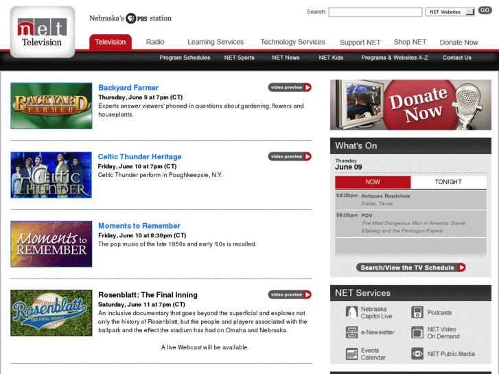Click the POV 09:00pm listing
The width and height of the screenshot is (499, 374).
(x=410, y=223)
